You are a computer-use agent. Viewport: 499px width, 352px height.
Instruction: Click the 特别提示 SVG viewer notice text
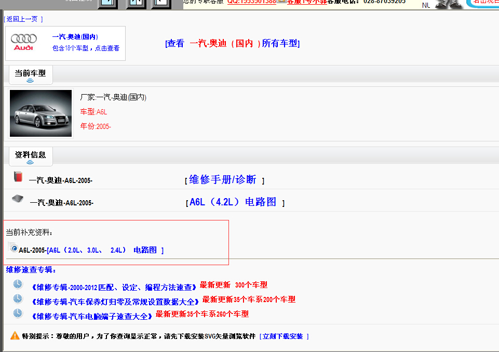139,336
